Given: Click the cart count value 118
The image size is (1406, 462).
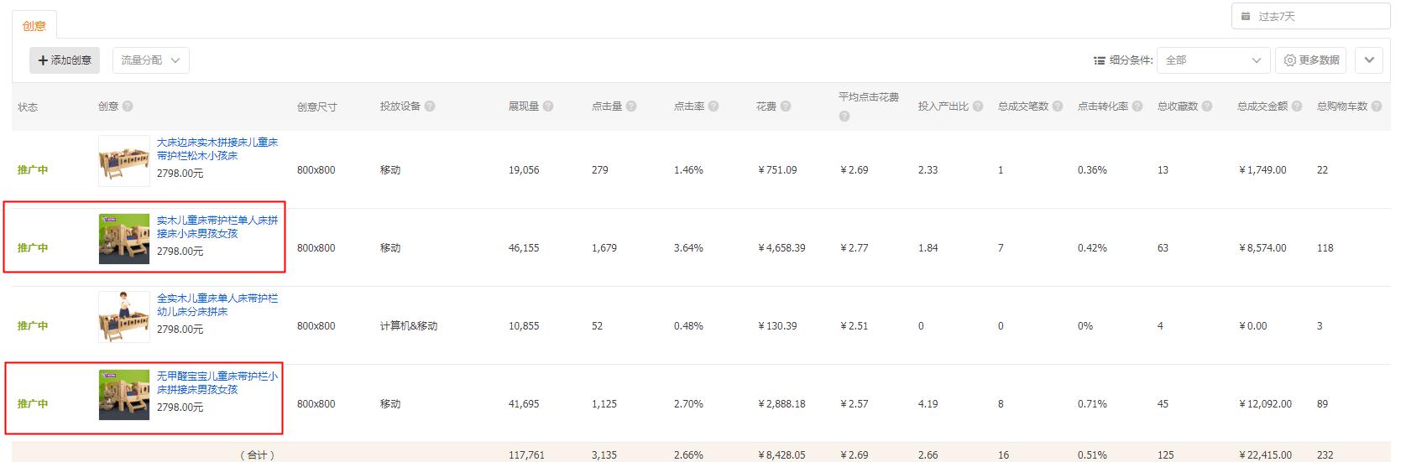Looking at the screenshot, I should [1325, 248].
